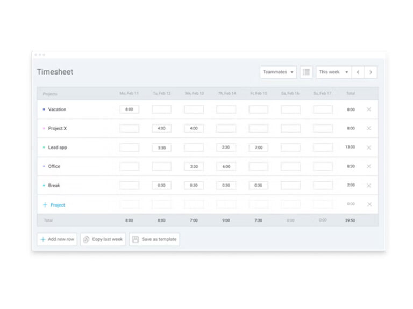Edit Vacation Monday 8:00 cell

click(x=129, y=109)
